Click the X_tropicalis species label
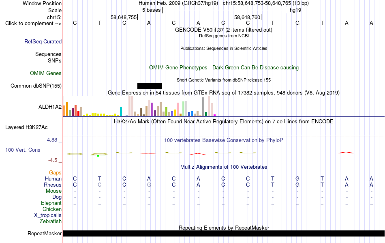Image resolution: width=385 pixels, height=243 pixels. 48,215
